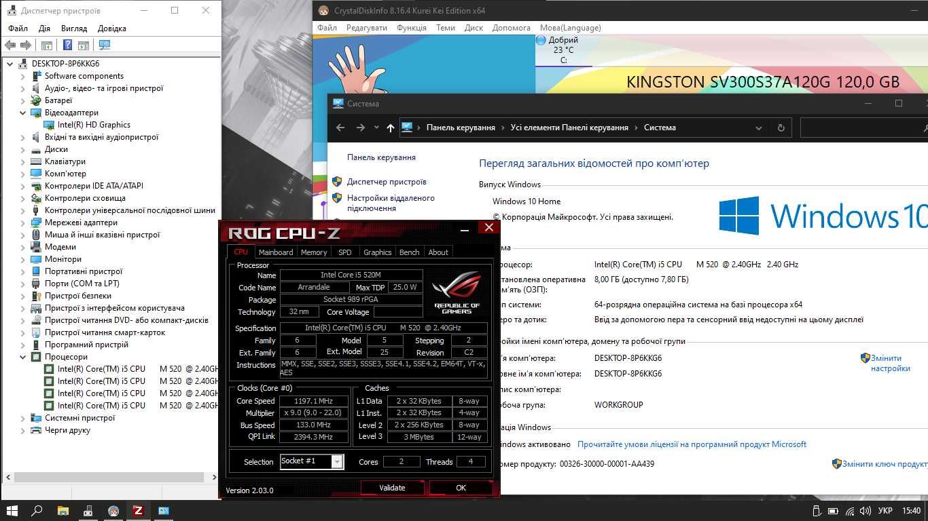The height and width of the screenshot is (521, 928).
Task: Expand the Диски node
Action: pos(23,149)
